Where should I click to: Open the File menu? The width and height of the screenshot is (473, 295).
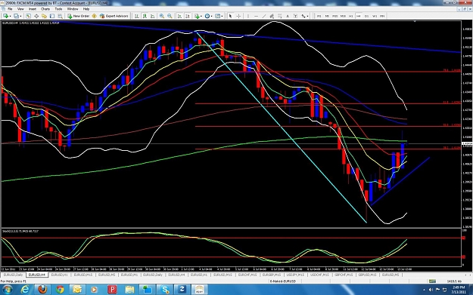[10, 9]
